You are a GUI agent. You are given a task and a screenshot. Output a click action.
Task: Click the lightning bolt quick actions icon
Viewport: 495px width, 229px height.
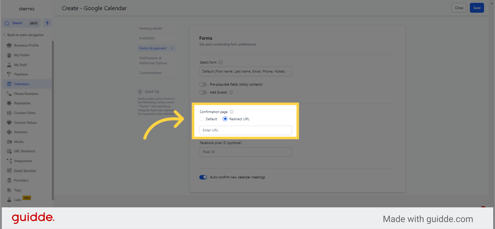tap(47, 23)
